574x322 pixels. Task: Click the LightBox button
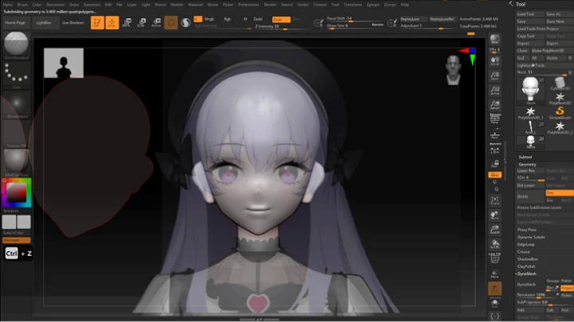44,22
